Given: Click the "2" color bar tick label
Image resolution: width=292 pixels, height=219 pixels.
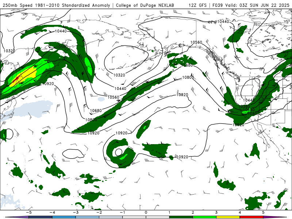Looking at the screenshot, I should (193, 212).
